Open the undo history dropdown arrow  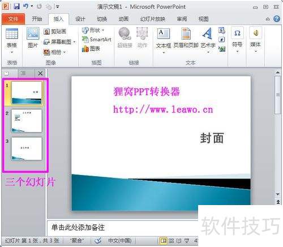coord(32,6)
